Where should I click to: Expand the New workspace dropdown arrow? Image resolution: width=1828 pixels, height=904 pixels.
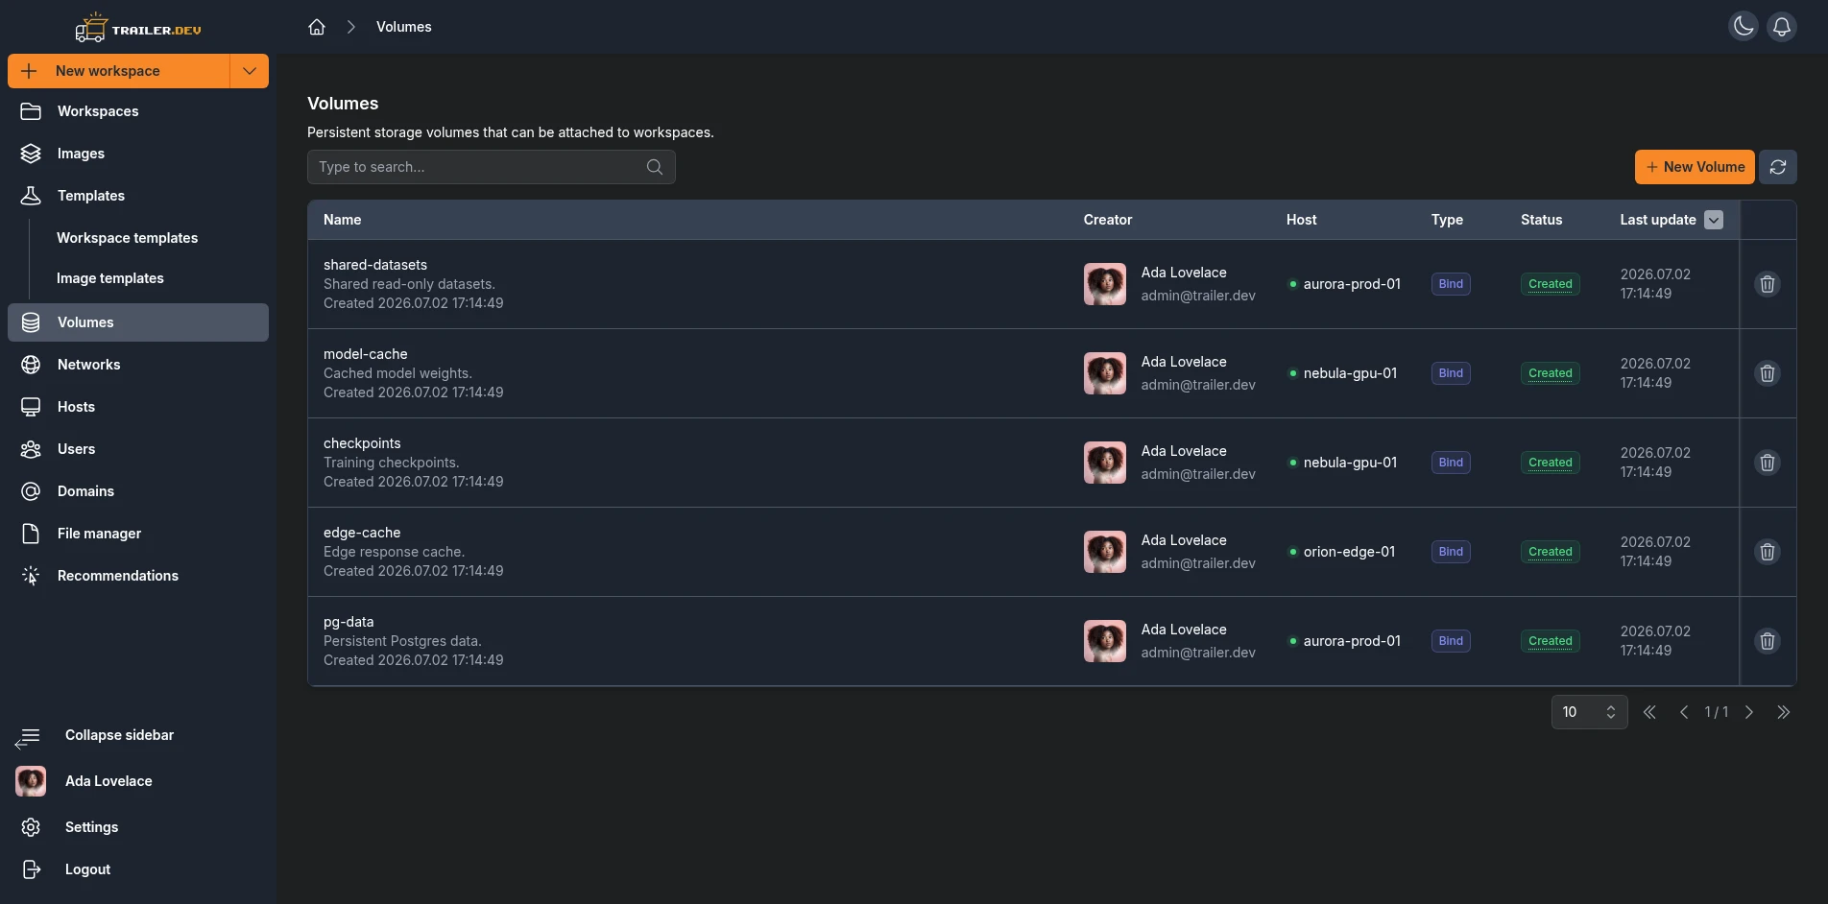coord(250,71)
